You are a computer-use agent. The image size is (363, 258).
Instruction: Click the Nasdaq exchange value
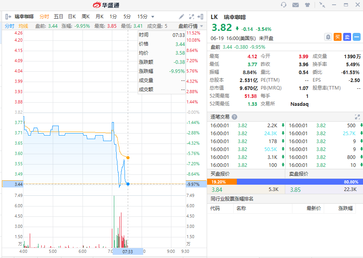pos(300,104)
